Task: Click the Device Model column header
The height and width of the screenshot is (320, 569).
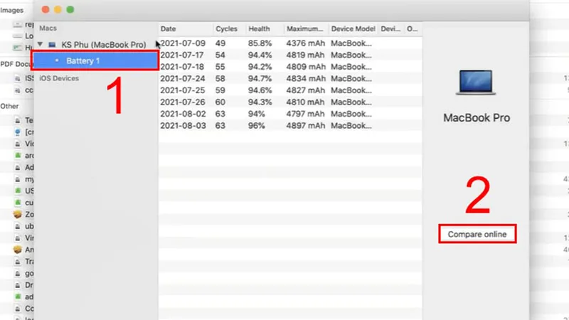Action: coord(353,28)
